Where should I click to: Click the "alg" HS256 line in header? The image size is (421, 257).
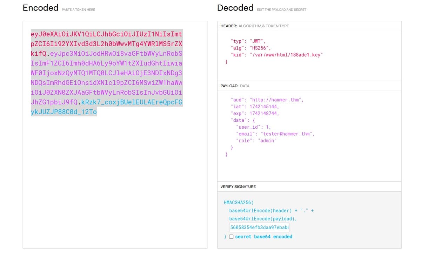click(x=251, y=48)
